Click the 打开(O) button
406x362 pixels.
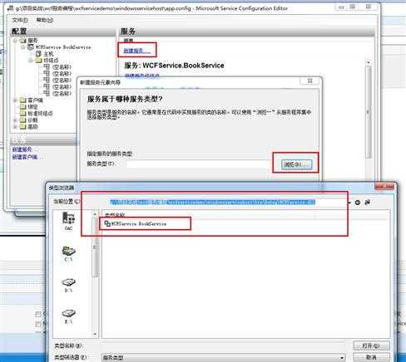(x=371, y=346)
